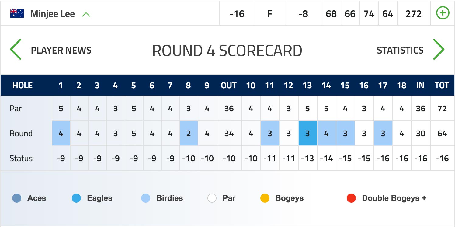Viewport: 455px width, 227px height.
Task: Click the birdie score on hole 8
Action: (189, 133)
